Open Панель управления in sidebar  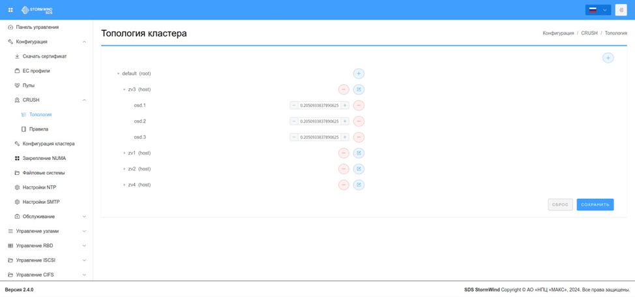[x=37, y=27]
